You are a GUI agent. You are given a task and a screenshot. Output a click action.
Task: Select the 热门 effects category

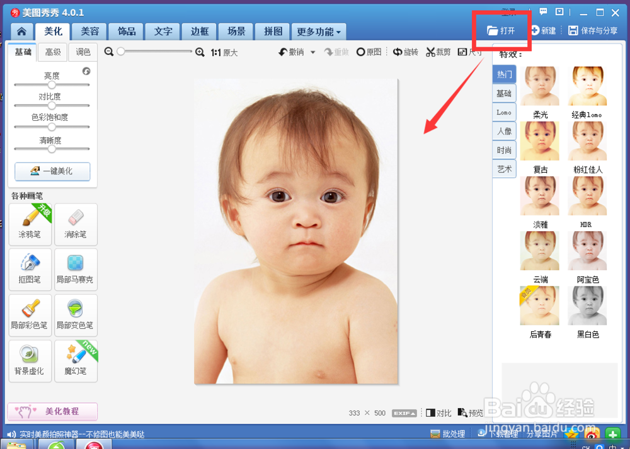coord(504,74)
